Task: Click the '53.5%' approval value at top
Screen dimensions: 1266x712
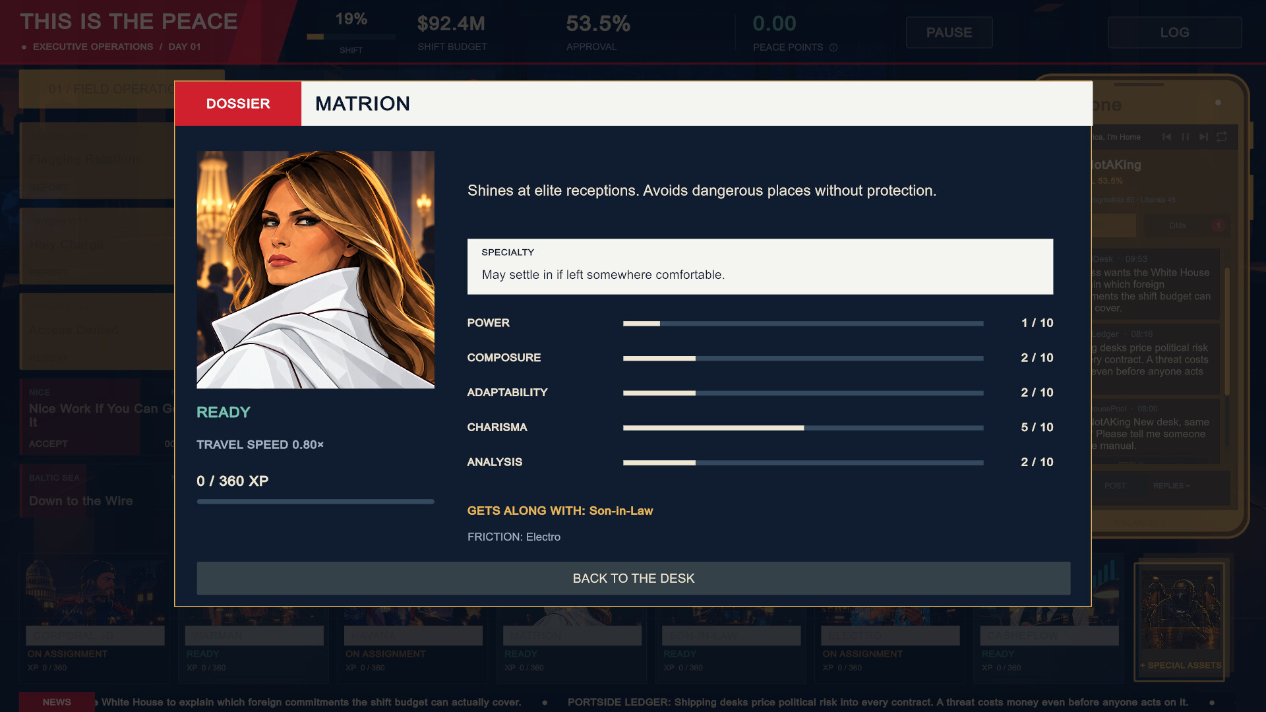Action: click(x=598, y=24)
